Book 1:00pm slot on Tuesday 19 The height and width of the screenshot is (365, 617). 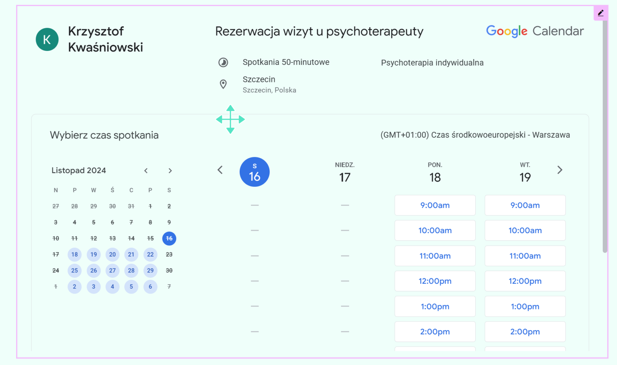coord(525,307)
